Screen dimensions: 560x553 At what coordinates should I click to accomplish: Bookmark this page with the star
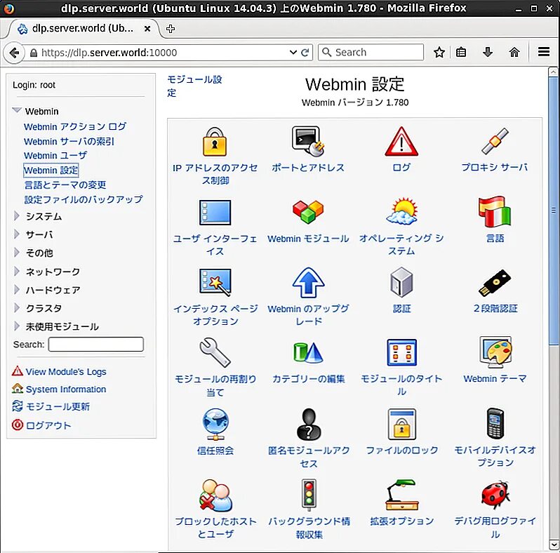tap(439, 53)
